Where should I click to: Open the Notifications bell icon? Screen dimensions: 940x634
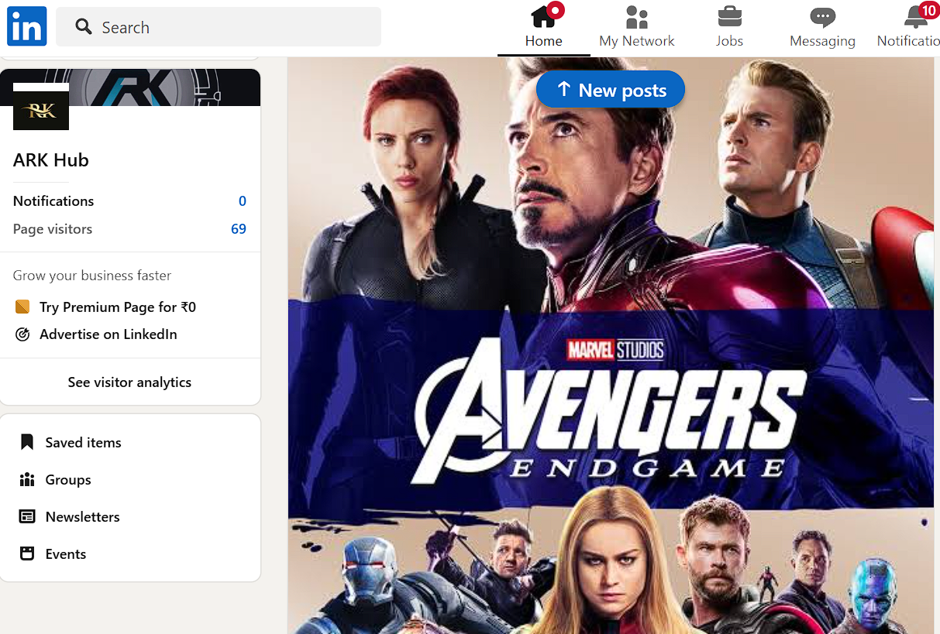(x=916, y=16)
